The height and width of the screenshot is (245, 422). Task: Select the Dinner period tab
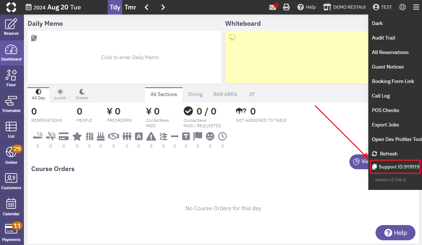(x=82, y=95)
